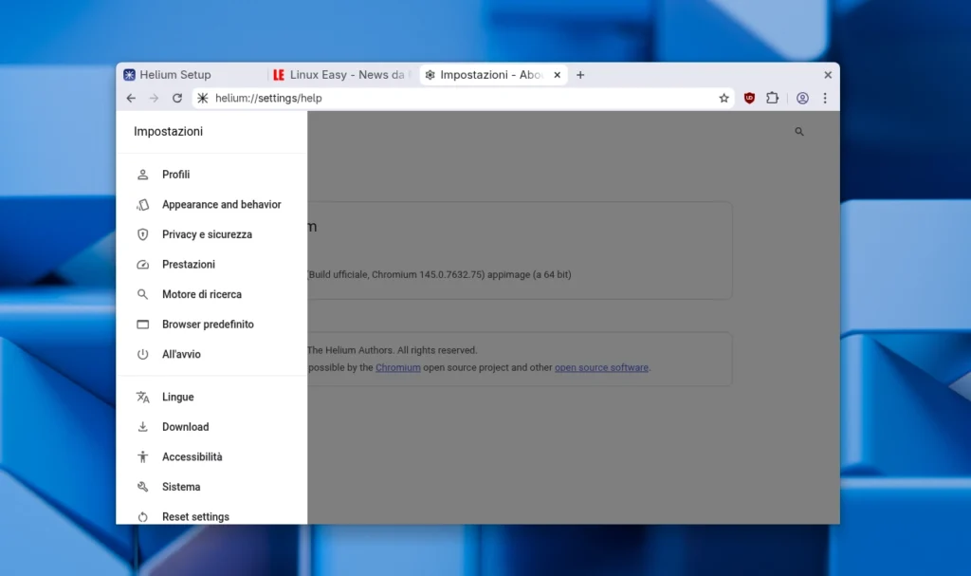Click the forward navigation arrow
Image resolution: width=971 pixels, height=576 pixels.
(x=154, y=98)
